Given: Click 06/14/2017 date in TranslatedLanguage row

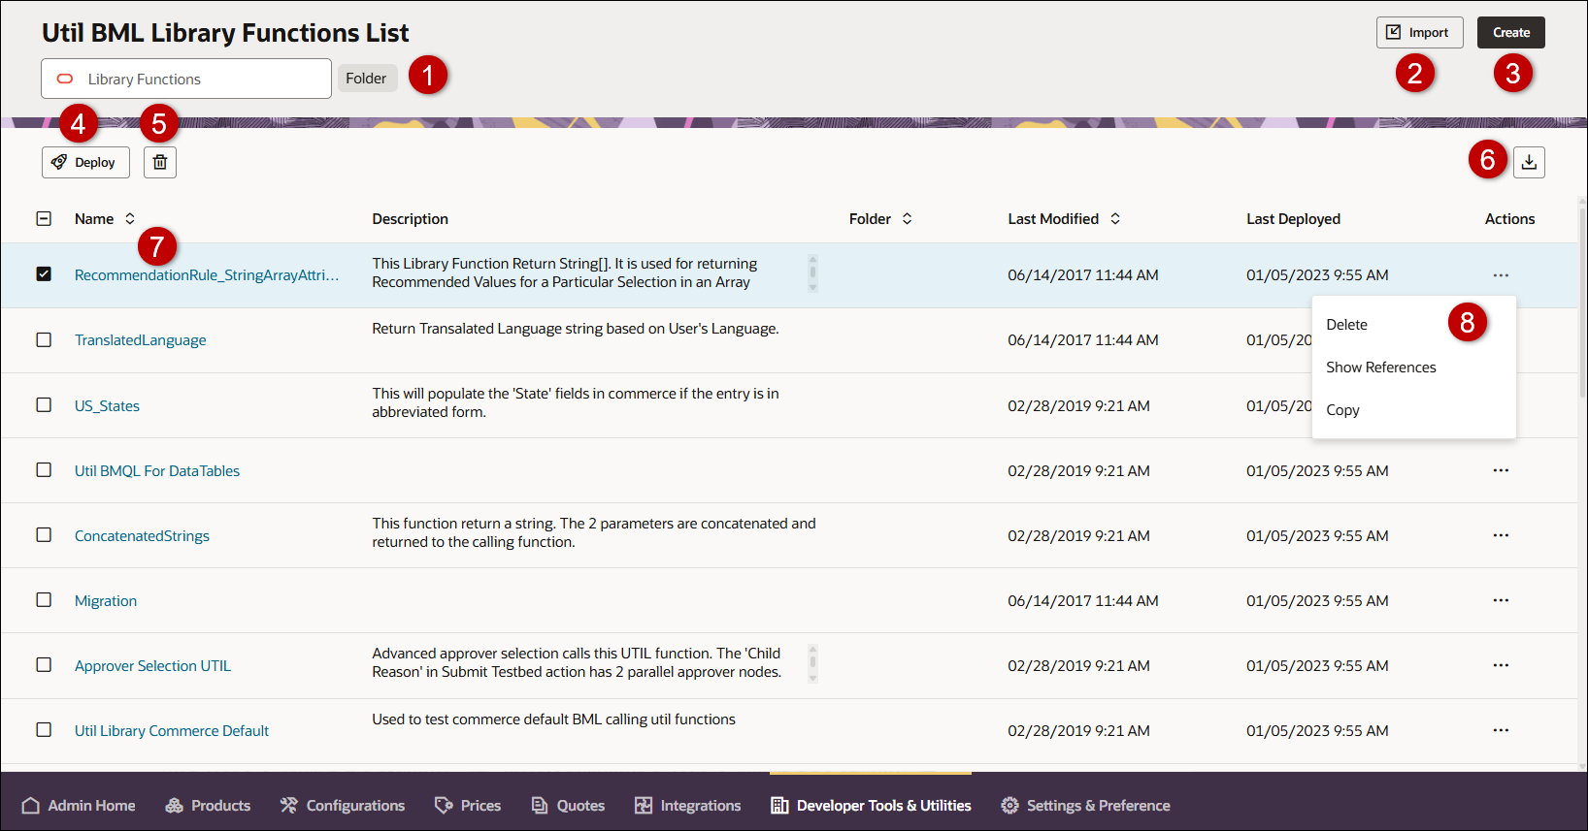Looking at the screenshot, I should coord(1082,340).
